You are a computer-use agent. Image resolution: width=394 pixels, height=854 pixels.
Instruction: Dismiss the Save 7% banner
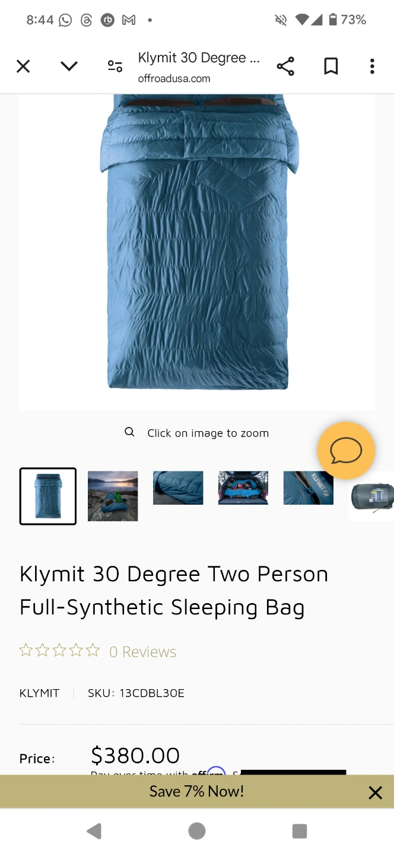tap(375, 793)
